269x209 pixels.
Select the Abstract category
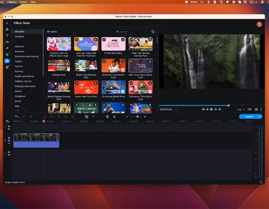click(19, 46)
